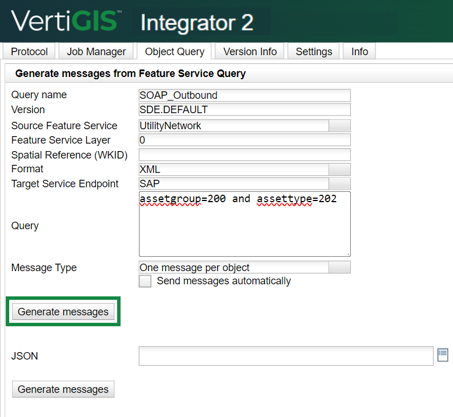Image resolution: width=453 pixels, height=417 pixels.
Task: Click the JSON label
Action: pos(25,356)
